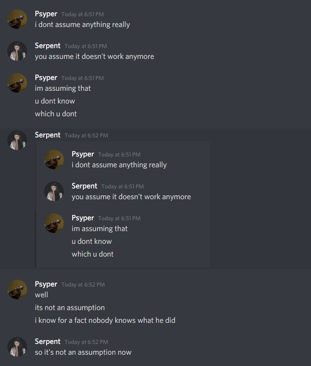Click timestamp 'Today at 6:52 PM' next to Psyper
This screenshot has width=311, height=366.
pyautogui.click(x=83, y=285)
